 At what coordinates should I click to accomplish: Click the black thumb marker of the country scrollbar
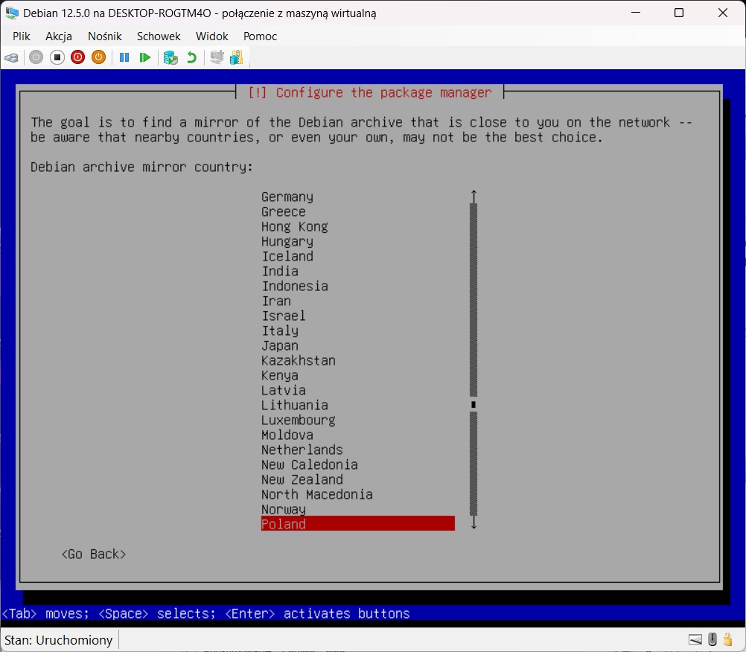pyautogui.click(x=474, y=405)
